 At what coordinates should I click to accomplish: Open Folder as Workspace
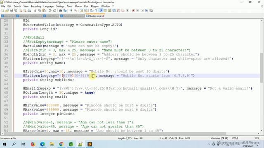click(x=123, y=10)
